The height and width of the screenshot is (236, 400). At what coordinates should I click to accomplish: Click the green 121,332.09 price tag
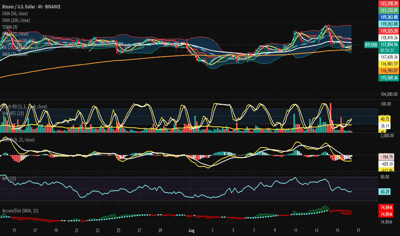[389, 10]
